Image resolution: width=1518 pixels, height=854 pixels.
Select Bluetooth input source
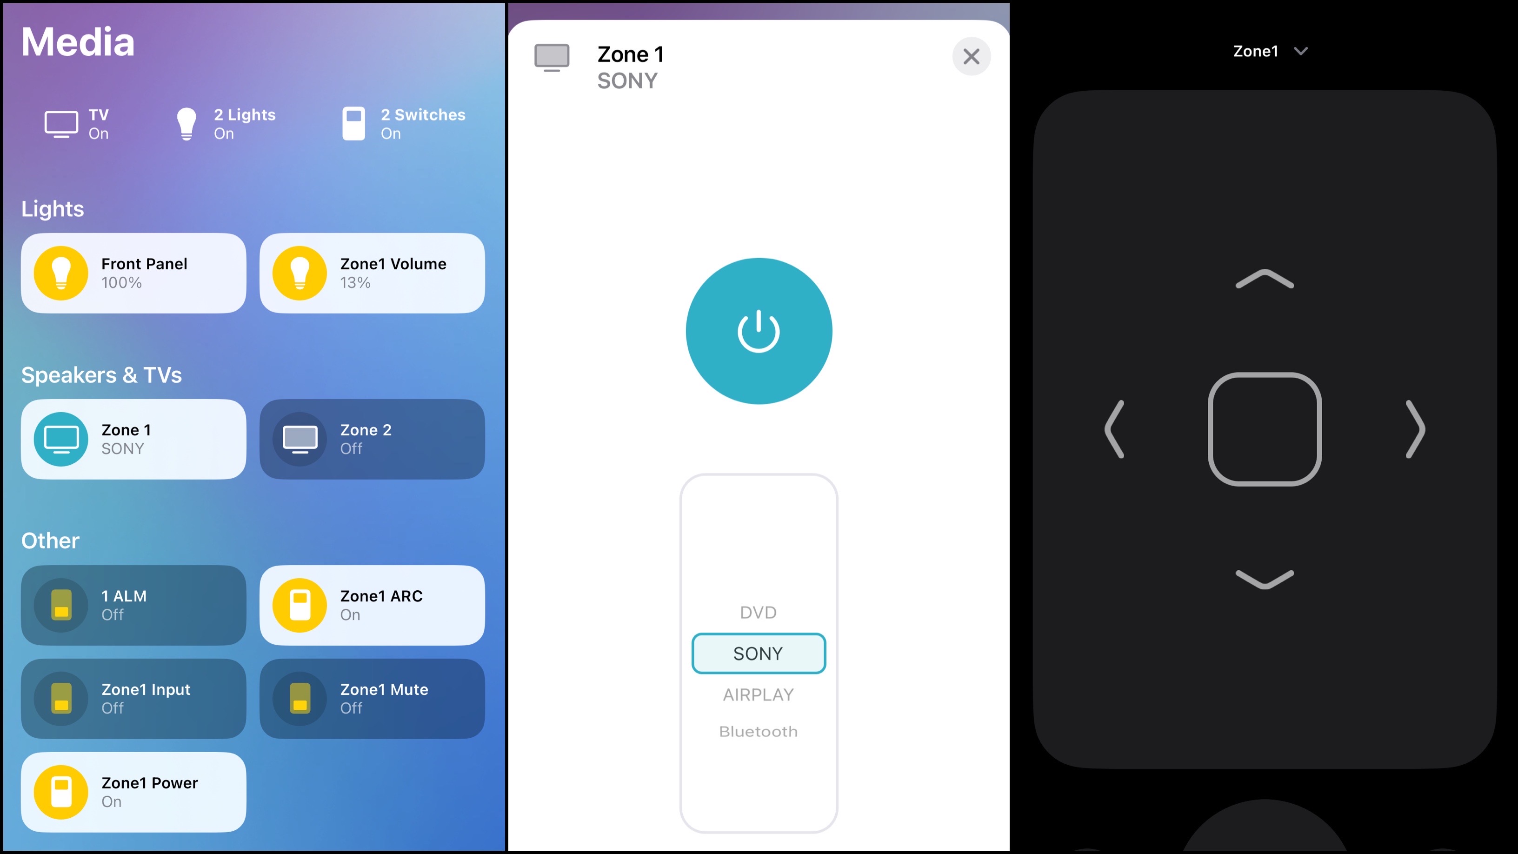click(758, 731)
